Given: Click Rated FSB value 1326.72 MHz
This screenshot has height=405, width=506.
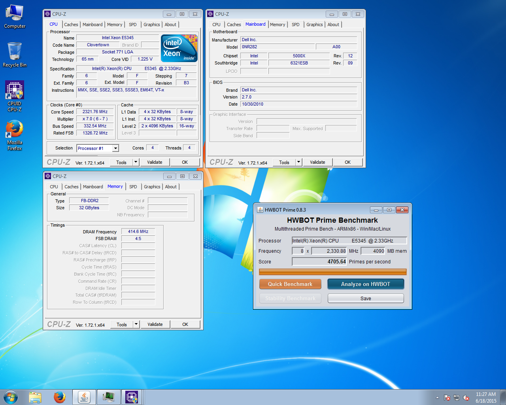Looking at the screenshot, I should [95, 133].
